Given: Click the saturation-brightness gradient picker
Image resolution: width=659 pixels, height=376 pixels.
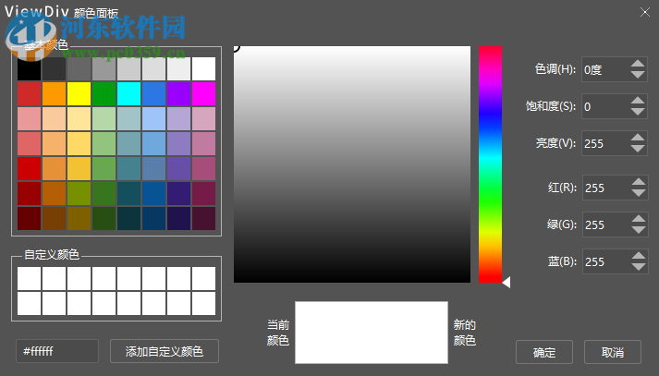Looking at the screenshot, I should (352, 164).
